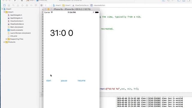Open the Report navigator
Image resolution: width=192 pixels, height=108 pixels.
[36, 5]
